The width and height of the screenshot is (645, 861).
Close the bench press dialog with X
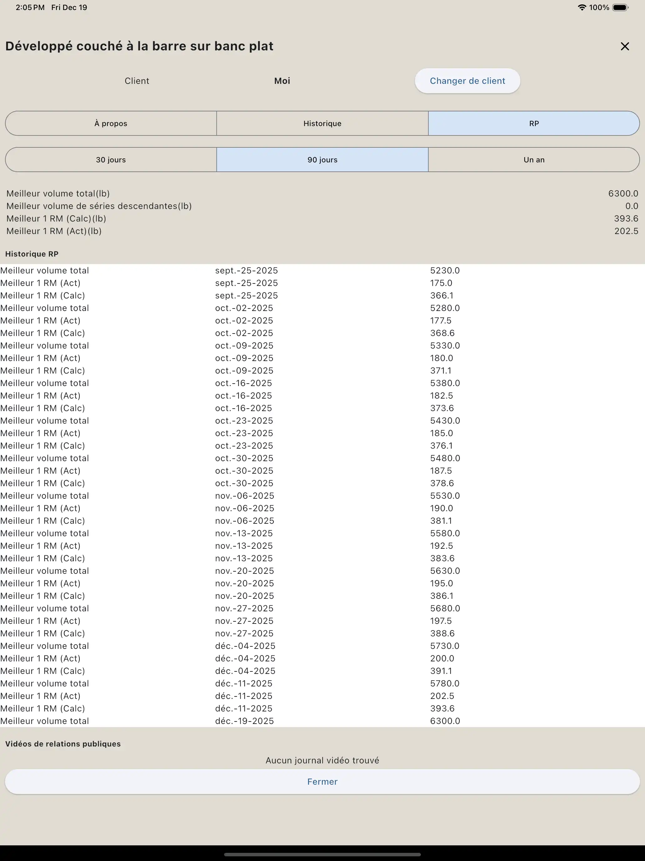click(624, 46)
